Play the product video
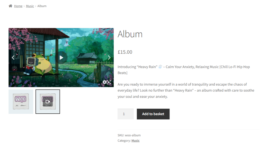Viewport: 263px width, 159px height. click(x=61, y=58)
